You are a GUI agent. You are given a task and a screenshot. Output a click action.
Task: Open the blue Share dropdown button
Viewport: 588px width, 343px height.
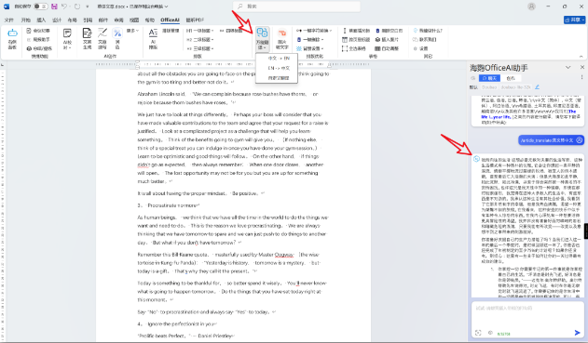[x=574, y=20]
